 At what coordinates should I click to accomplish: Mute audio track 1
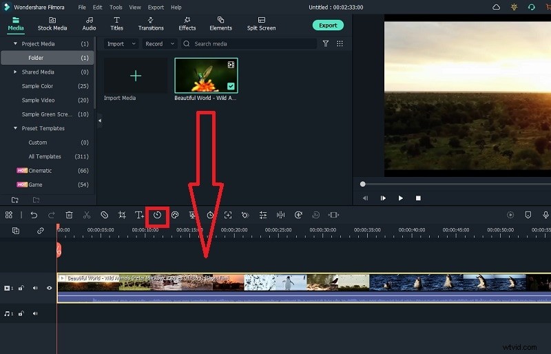[35, 313]
